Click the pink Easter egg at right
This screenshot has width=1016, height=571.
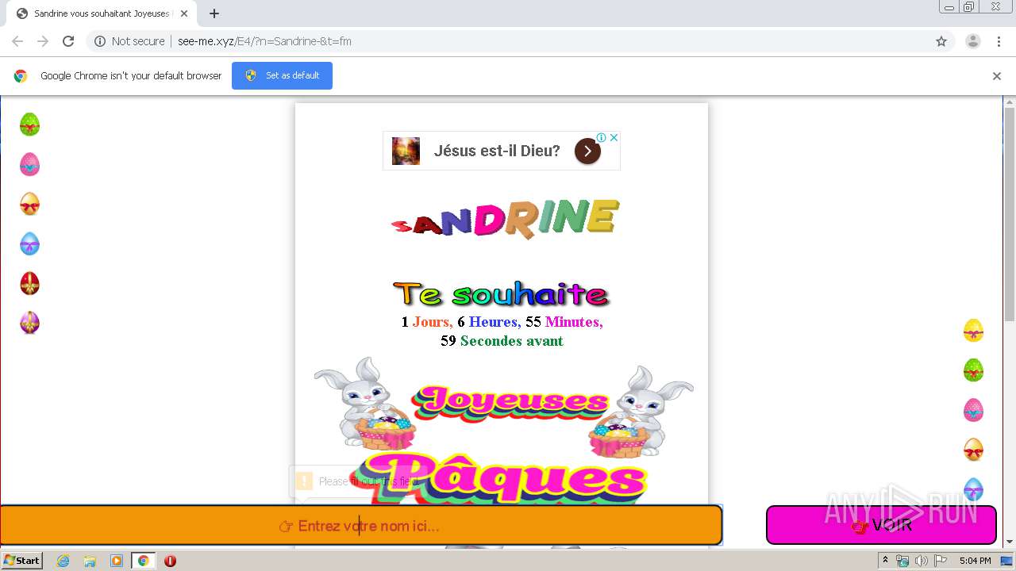pyautogui.click(x=973, y=410)
